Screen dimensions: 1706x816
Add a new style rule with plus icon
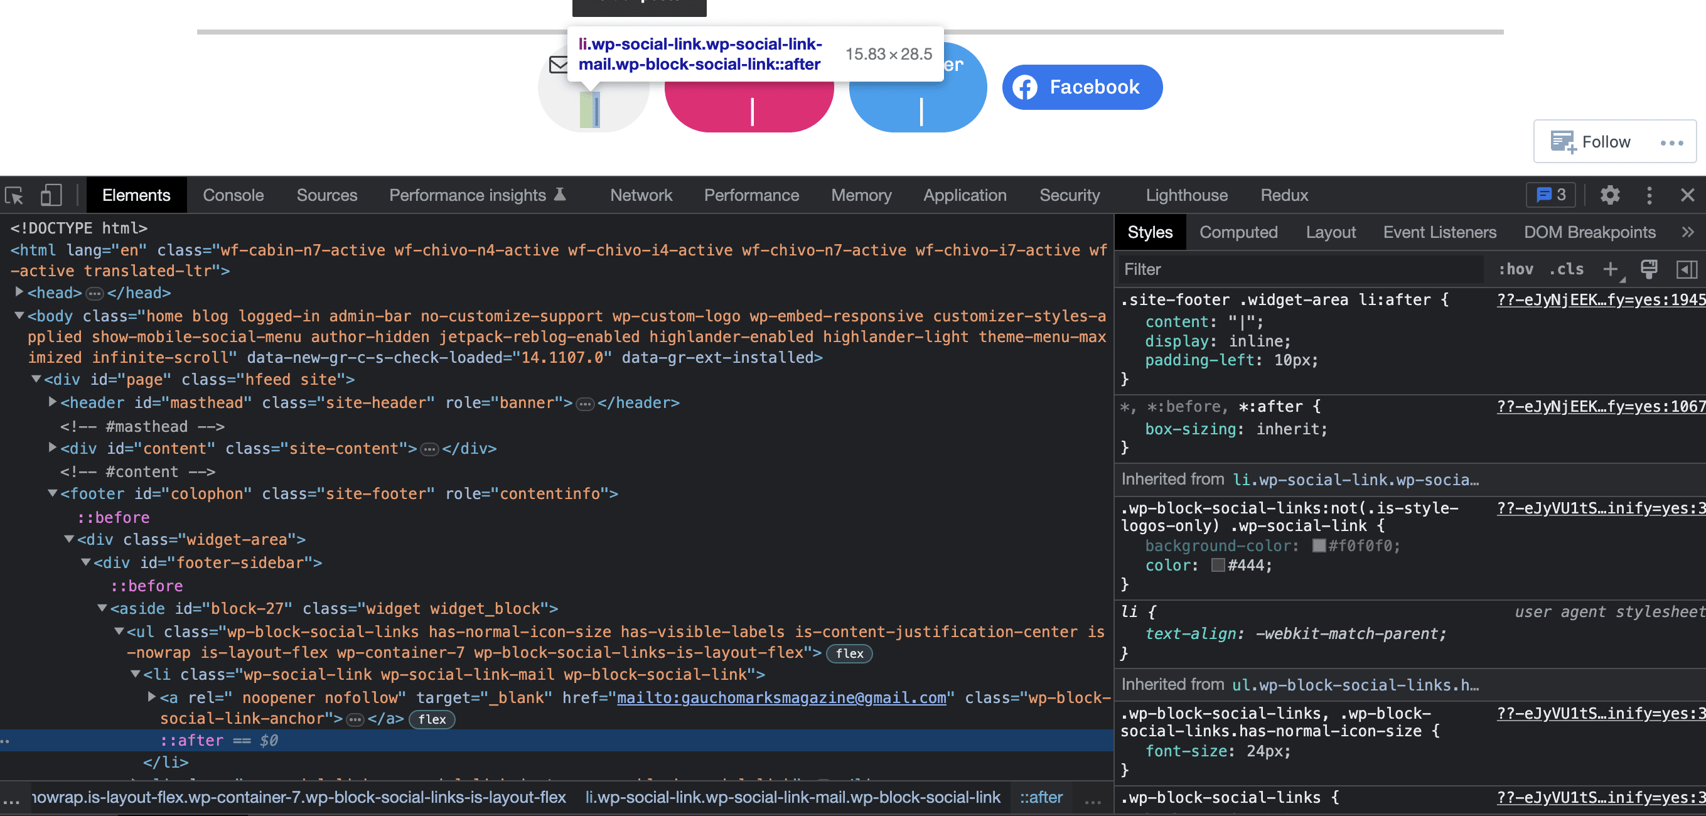point(1611,269)
